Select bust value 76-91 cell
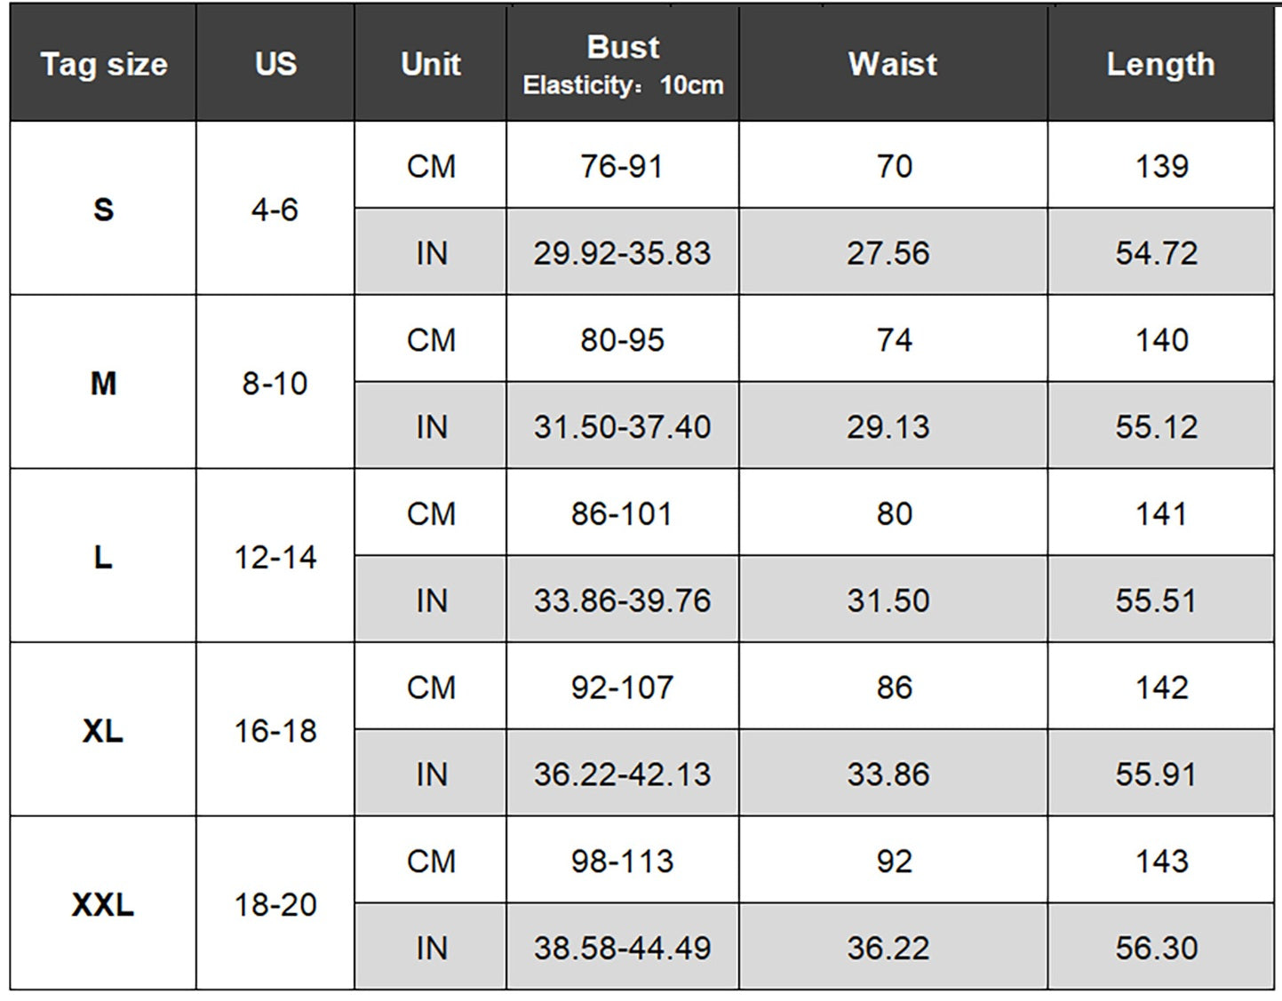 (x=623, y=165)
